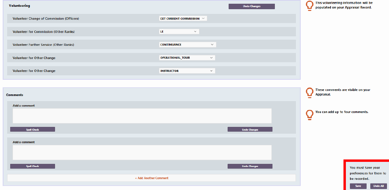Undo changes to the second comment
Viewport: 389px width, 190px height.
click(250, 166)
